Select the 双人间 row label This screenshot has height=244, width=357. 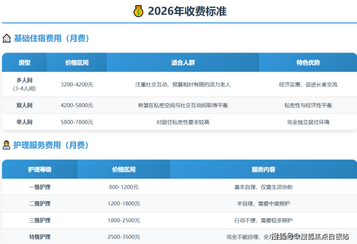(x=25, y=105)
